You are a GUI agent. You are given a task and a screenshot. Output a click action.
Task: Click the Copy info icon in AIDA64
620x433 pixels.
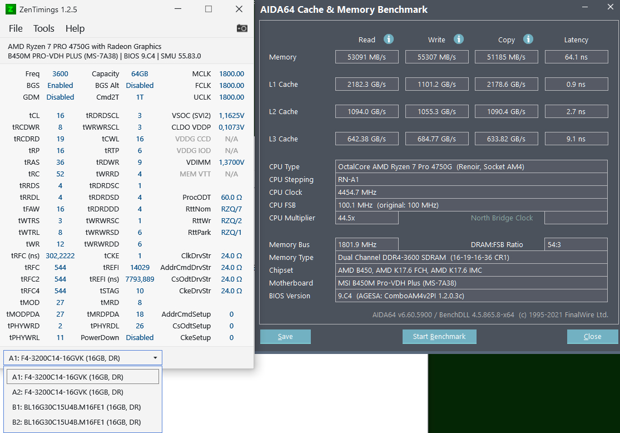[528, 39]
